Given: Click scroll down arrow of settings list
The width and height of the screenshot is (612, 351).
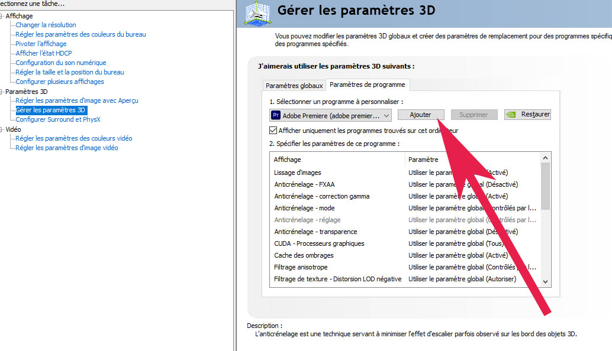Looking at the screenshot, I should pos(545,282).
